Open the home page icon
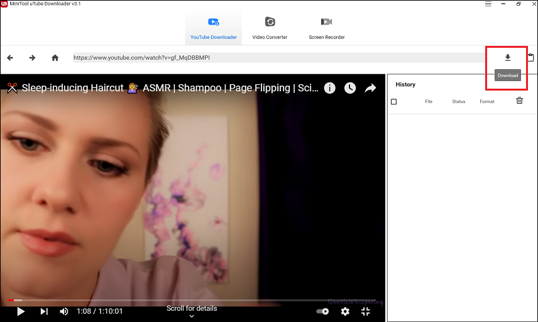This screenshot has height=322, width=538. [x=55, y=58]
